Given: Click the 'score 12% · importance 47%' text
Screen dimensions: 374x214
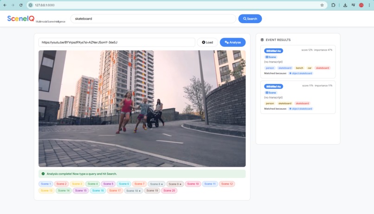Looking at the screenshot, I should [317, 50].
